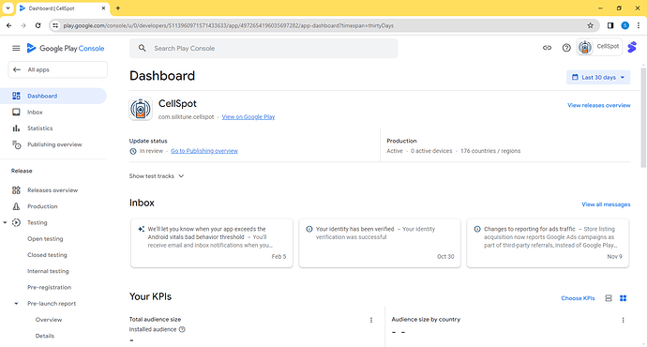Click View on Google Play link
Image resolution: width=647 pixels, height=347 pixels.
(248, 117)
